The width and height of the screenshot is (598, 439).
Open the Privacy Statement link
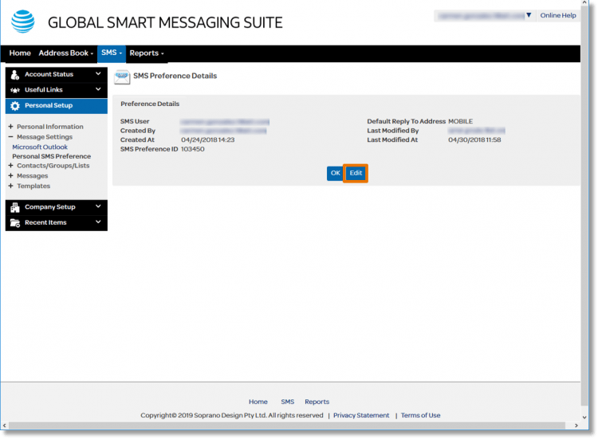[361, 415]
